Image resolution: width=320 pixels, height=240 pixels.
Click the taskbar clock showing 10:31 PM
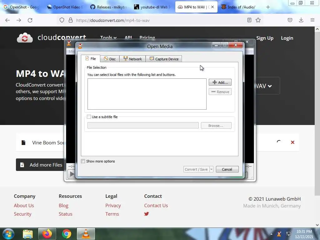pos(304,234)
